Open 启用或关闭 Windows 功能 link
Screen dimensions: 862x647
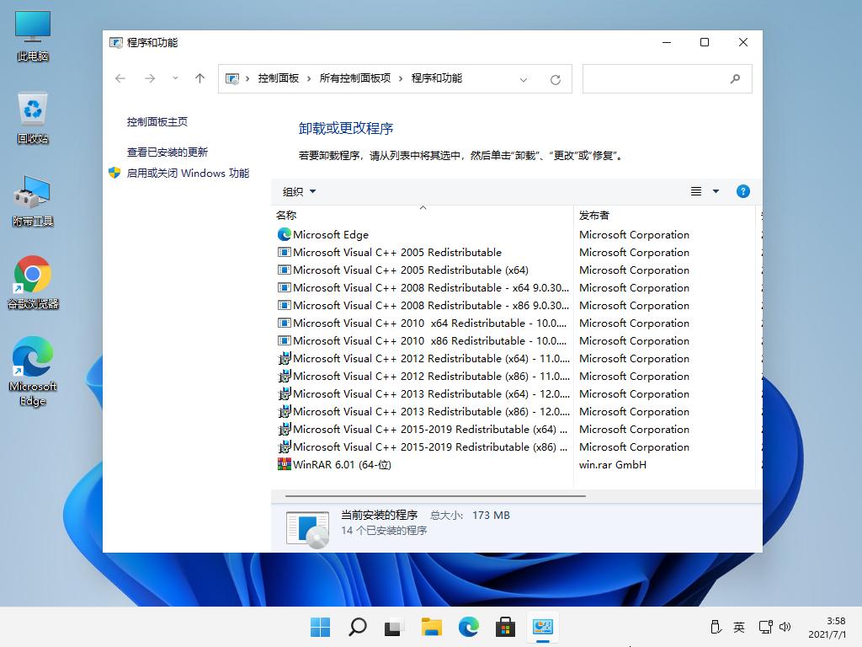point(188,174)
